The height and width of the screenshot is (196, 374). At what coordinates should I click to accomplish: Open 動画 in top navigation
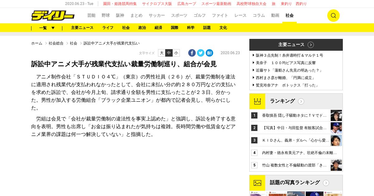pos(275,16)
